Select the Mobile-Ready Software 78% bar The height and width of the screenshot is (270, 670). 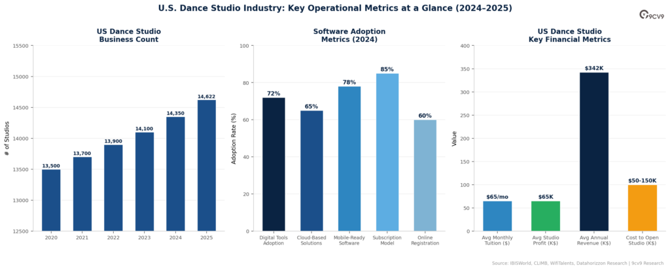pyautogui.click(x=349, y=159)
